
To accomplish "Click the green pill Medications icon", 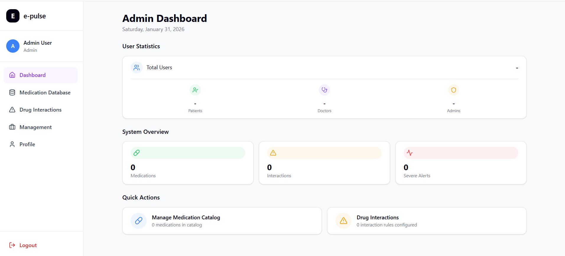I will click(x=137, y=153).
